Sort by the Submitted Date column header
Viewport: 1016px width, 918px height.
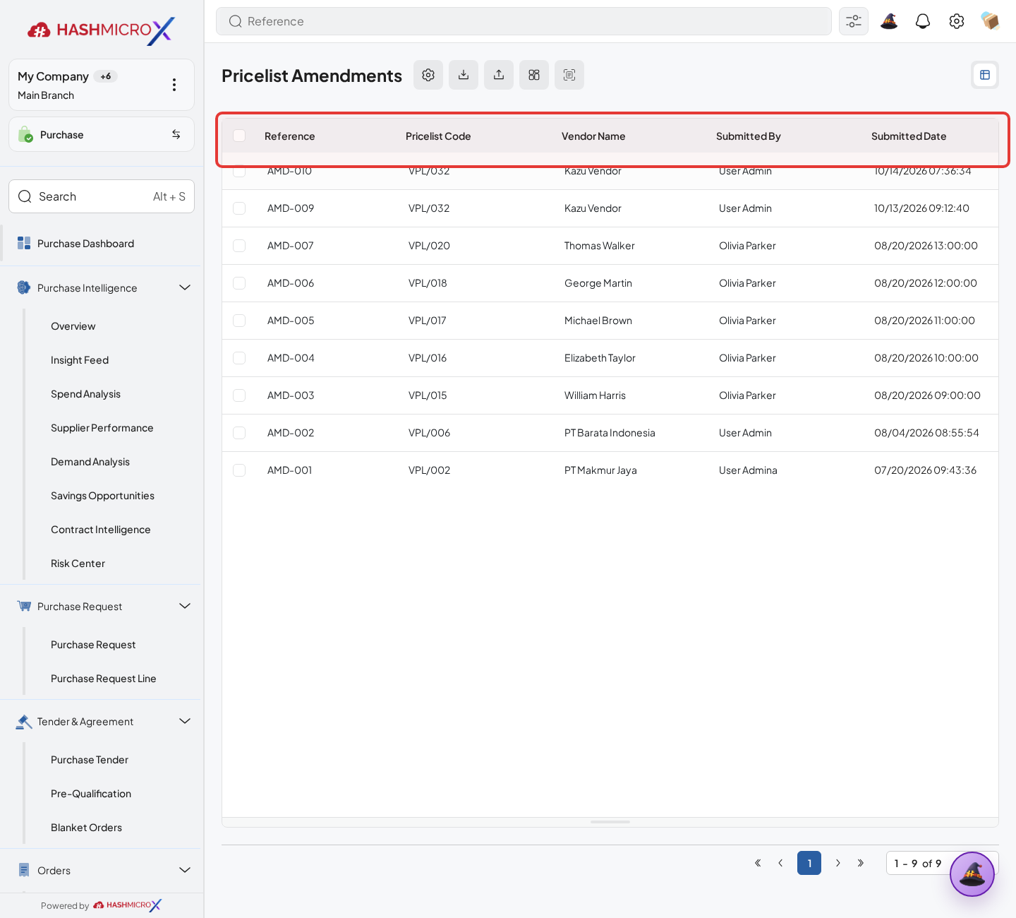(x=909, y=136)
